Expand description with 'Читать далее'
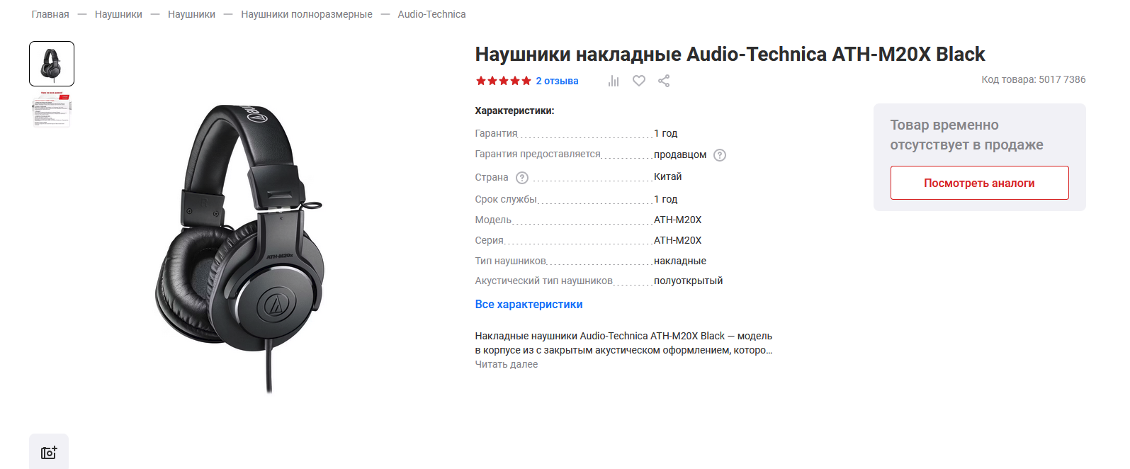This screenshot has width=1130, height=469. (x=506, y=364)
